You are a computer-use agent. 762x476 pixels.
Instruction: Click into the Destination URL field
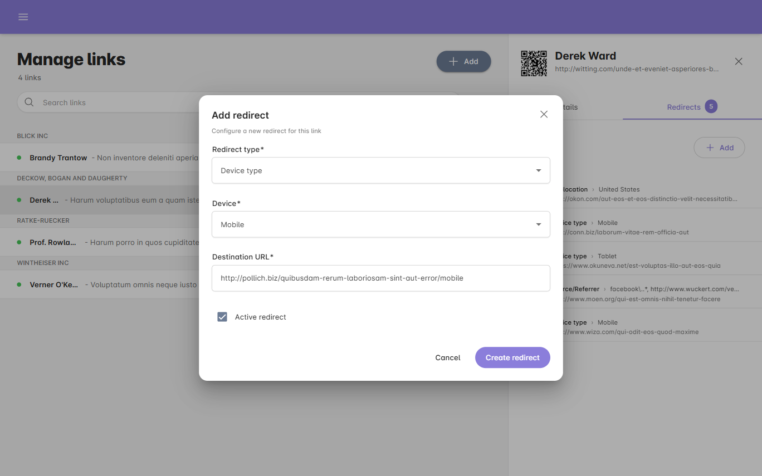(381, 278)
